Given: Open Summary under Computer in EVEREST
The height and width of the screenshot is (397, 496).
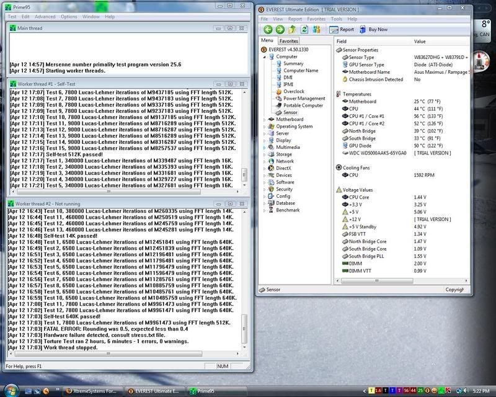Looking at the screenshot, I should 293,63.
